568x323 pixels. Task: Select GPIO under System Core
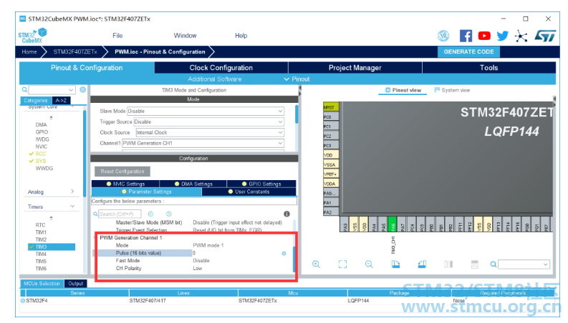click(42, 132)
